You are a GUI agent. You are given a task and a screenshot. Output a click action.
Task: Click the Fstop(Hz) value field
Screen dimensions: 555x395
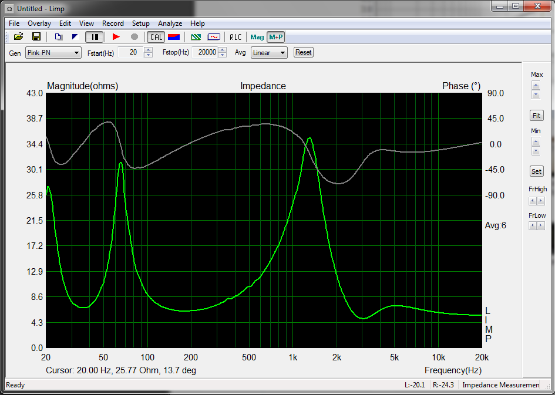[204, 52]
